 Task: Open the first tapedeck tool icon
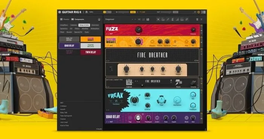click(x=163, y=20)
